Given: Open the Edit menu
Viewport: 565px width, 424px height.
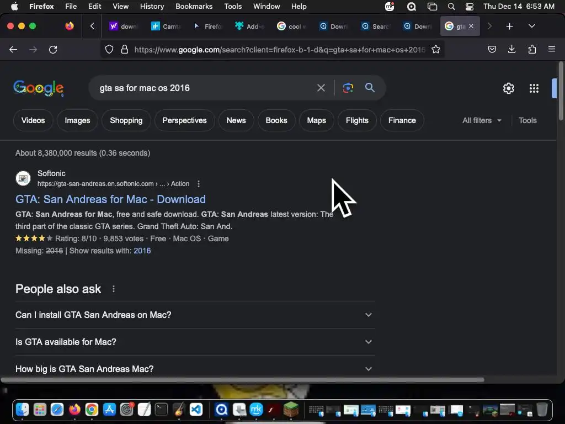Looking at the screenshot, I should click(94, 7).
